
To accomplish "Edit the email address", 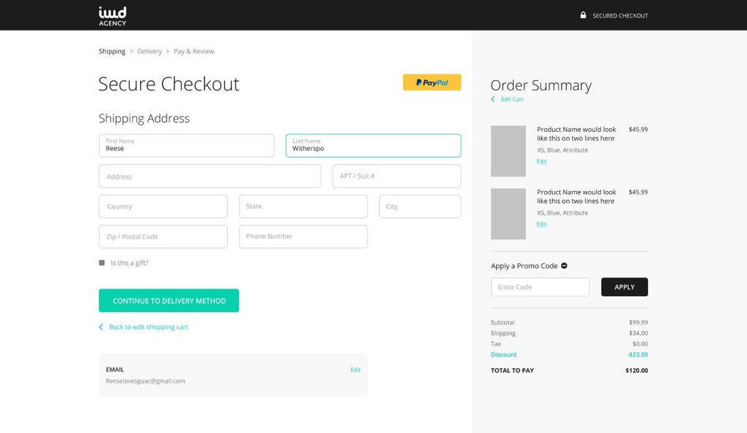I will pos(355,370).
